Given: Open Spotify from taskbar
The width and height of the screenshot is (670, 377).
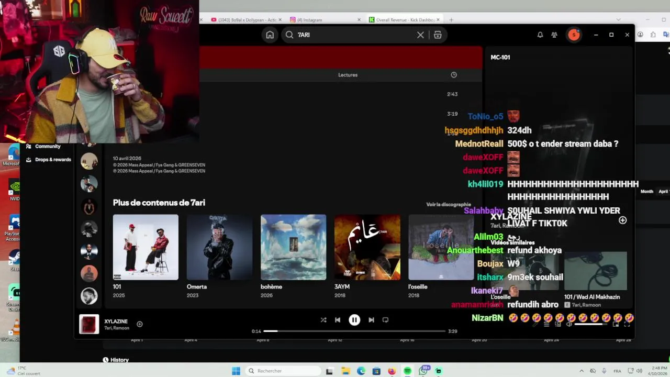Looking at the screenshot, I should point(407,371).
